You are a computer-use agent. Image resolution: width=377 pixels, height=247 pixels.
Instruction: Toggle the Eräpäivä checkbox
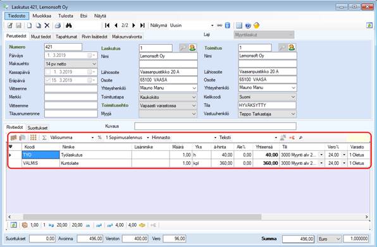(48, 80)
